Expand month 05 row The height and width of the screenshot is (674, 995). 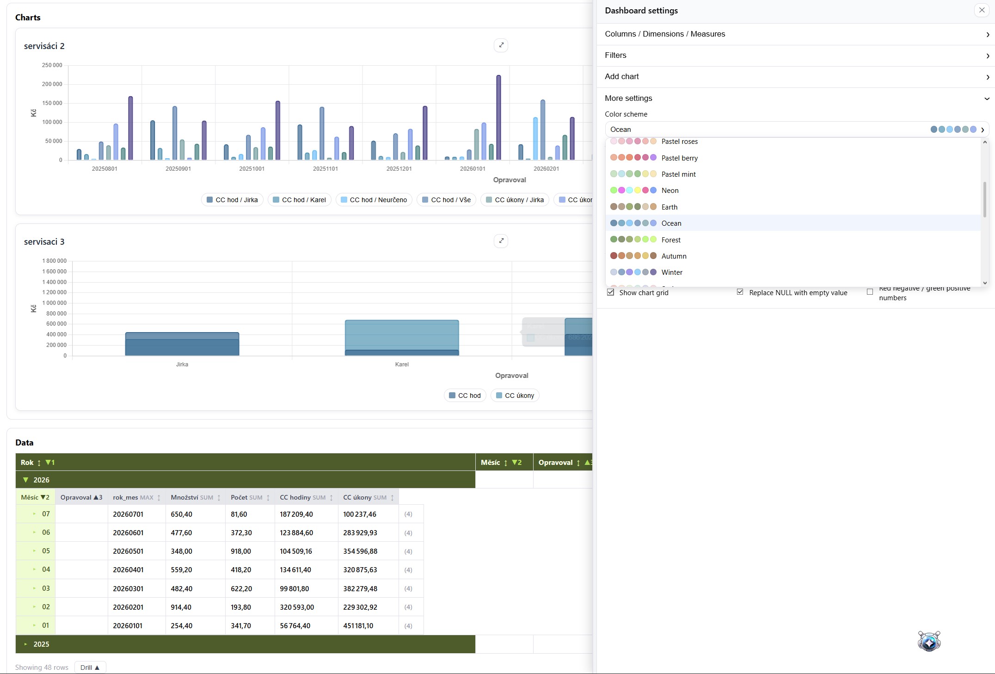(34, 551)
